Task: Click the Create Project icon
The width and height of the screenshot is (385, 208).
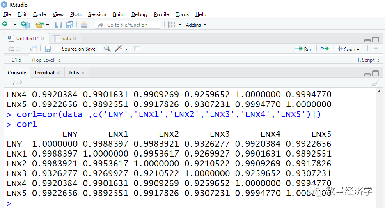Action: (25, 25)
